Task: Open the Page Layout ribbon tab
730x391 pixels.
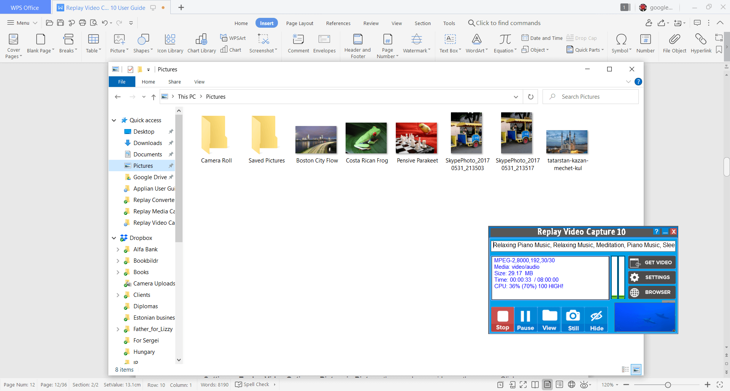Action: [300, 23]
